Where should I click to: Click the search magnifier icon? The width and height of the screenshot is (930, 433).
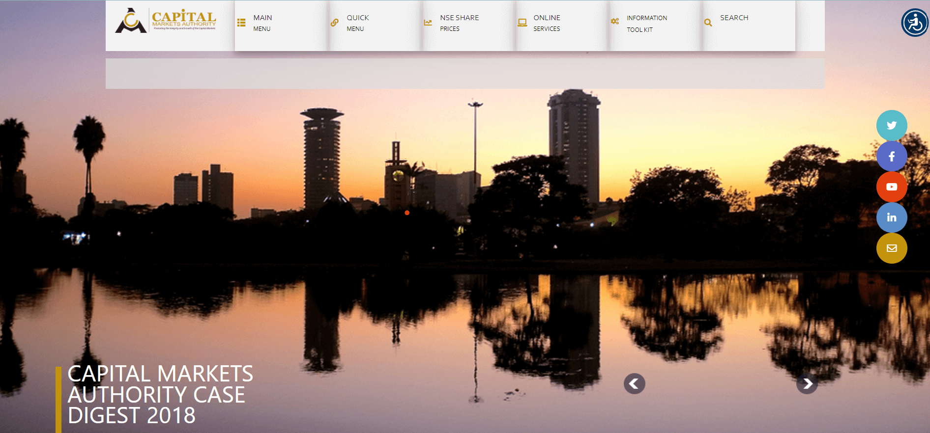click(708, 23)
